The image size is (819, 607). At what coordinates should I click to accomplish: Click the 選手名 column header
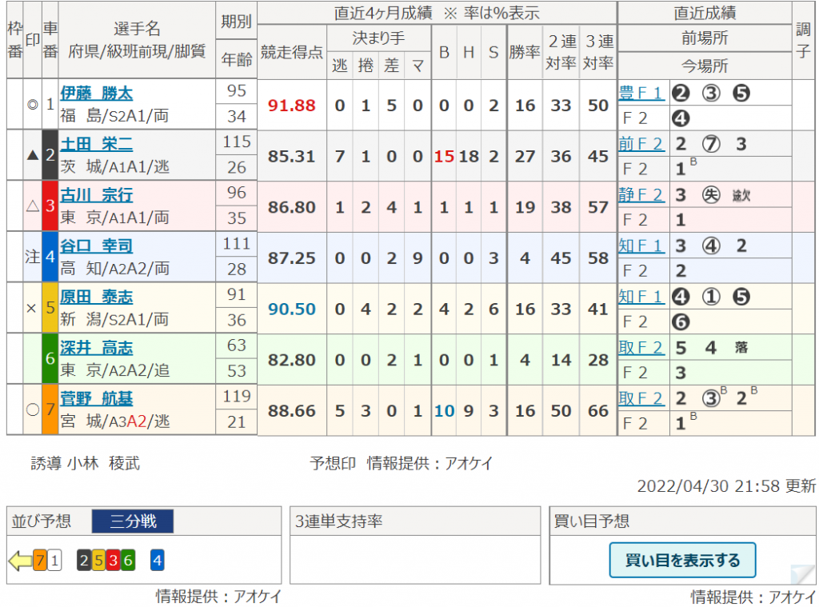(x=137, y=28)
